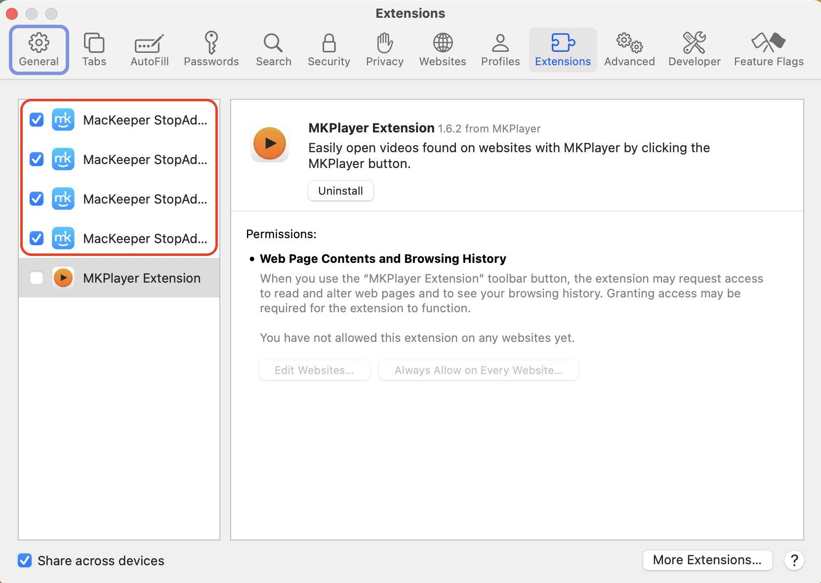Click Always Allow on Every Website button
This screenshot has height=583, width=821.
479,370
